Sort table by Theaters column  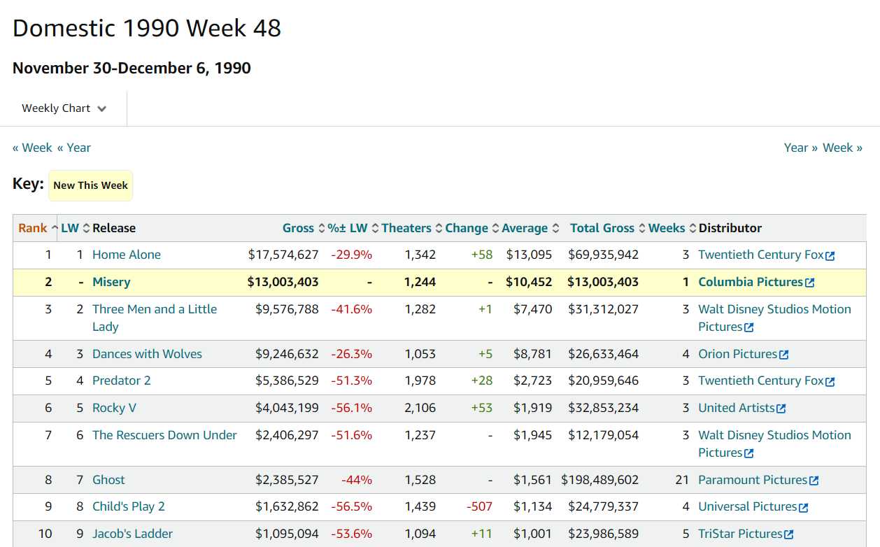(411, 228)
